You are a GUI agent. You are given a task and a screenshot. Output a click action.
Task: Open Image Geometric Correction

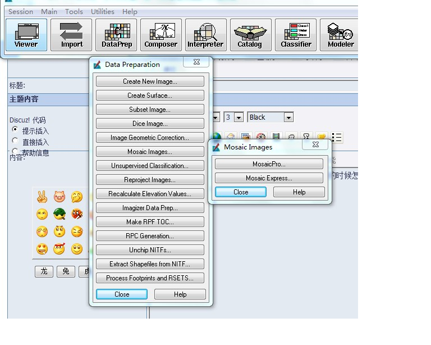(x=150, y=138)
